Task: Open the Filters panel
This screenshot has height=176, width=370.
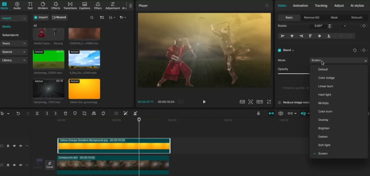Action: coord(98,5)
